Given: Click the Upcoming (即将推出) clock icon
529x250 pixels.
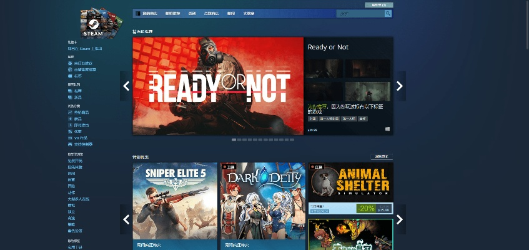Looking at the screenshot, I should (x=70, y=125).
